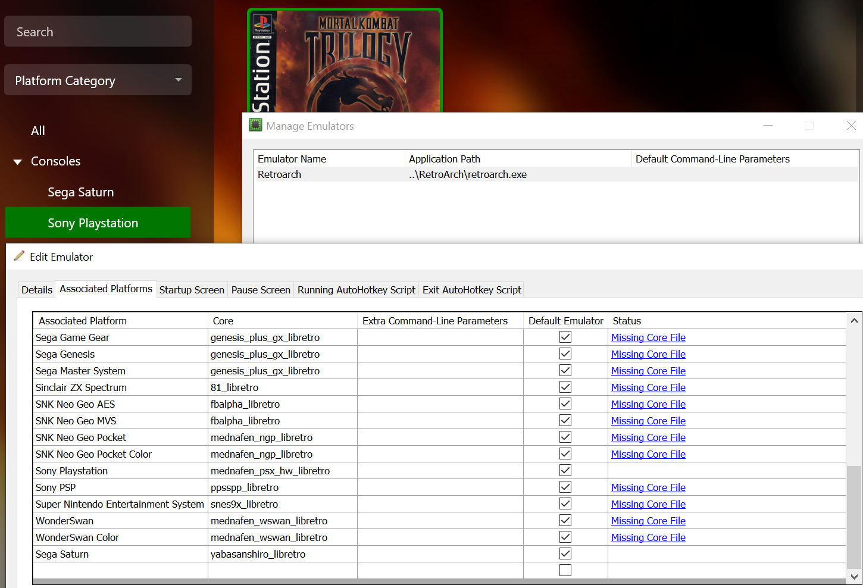Click the yabasanshiro_libretro core cell
The image size is (863, 588).
(283, 554)
